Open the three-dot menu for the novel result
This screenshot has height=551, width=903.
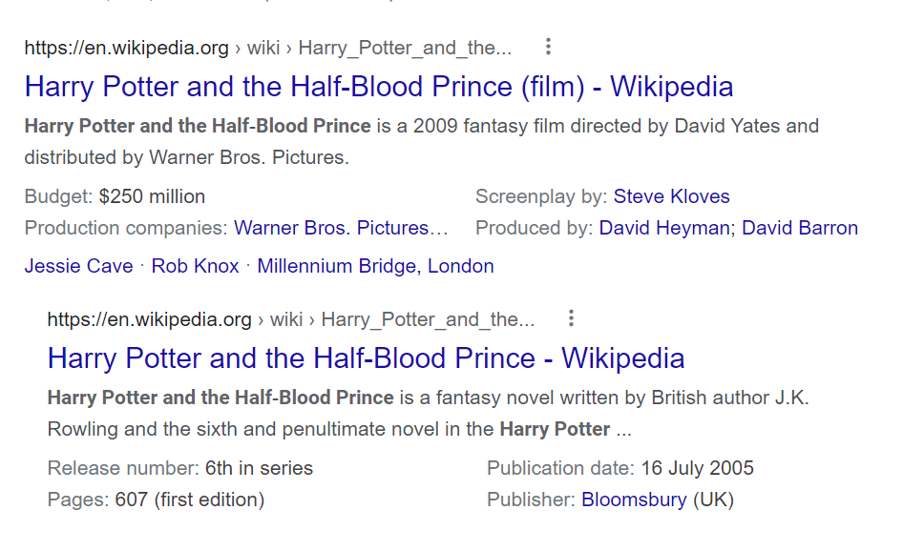tap(571, 318)
